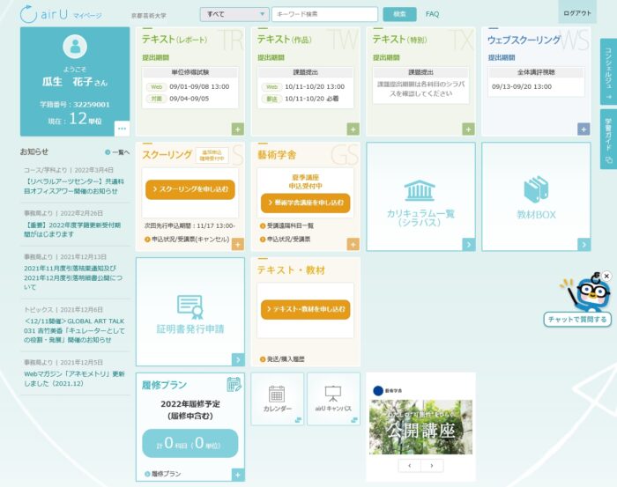617x487 pixels.
Task: Click the three-dots button on profile card
Action: (x=122, y=129)
